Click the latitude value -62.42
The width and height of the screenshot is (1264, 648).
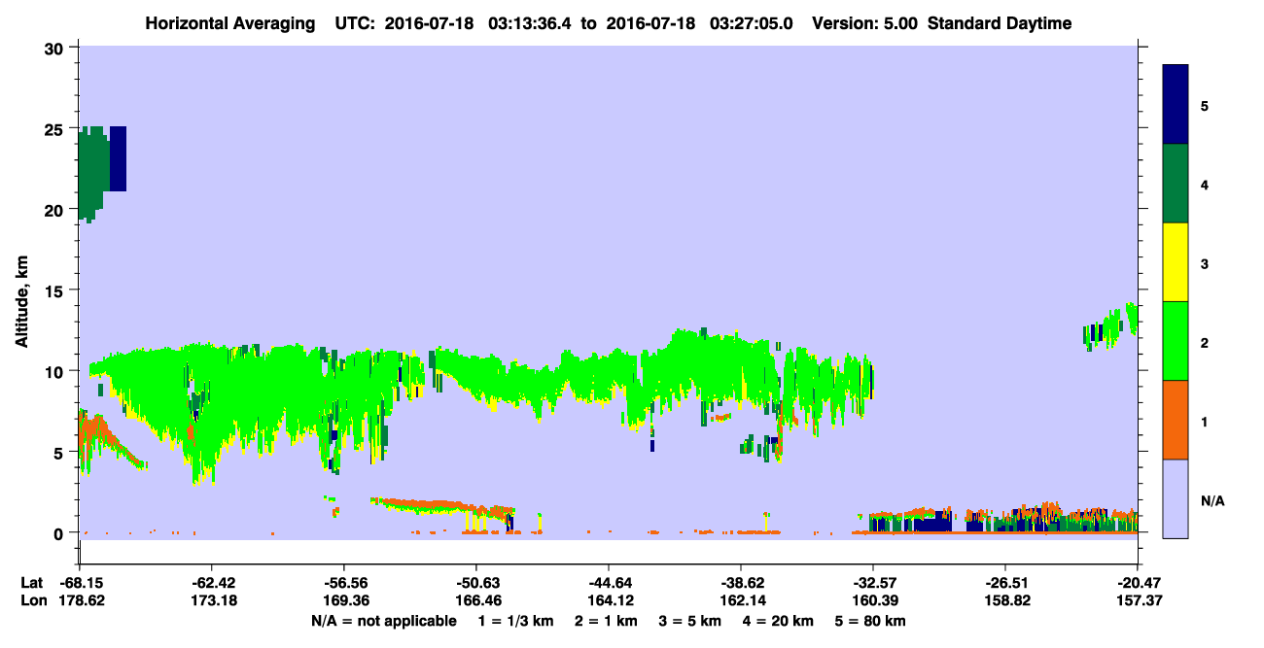point(211,583)
